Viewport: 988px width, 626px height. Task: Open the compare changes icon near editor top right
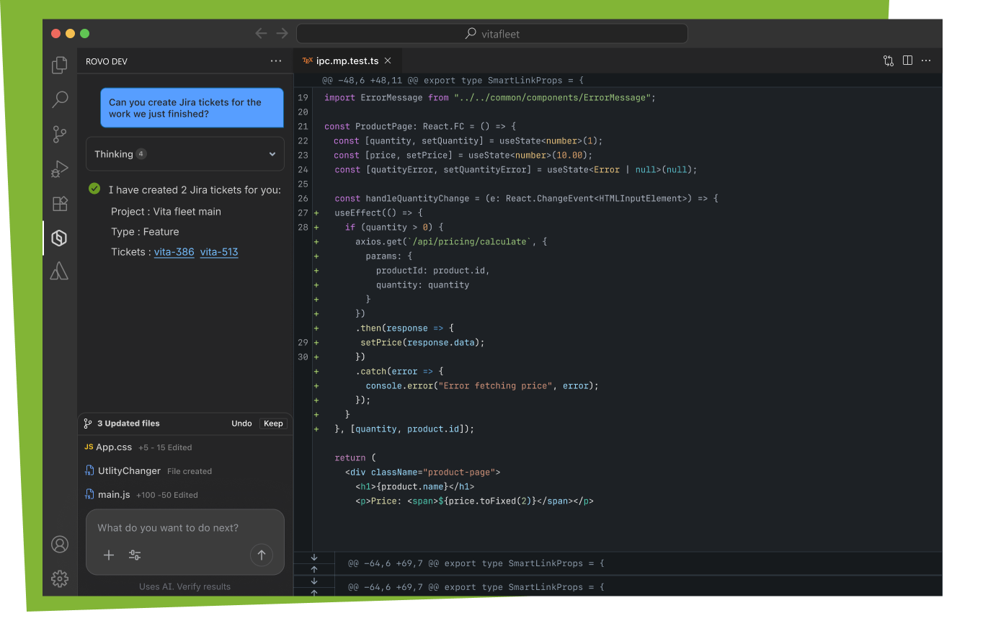click(888, 61)
